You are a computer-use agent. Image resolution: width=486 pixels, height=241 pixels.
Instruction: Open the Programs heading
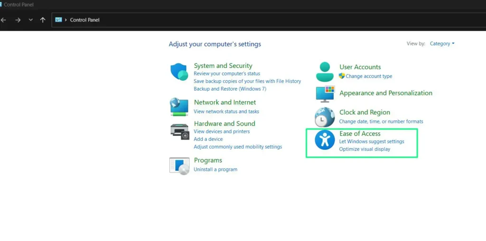coord(208,160)
